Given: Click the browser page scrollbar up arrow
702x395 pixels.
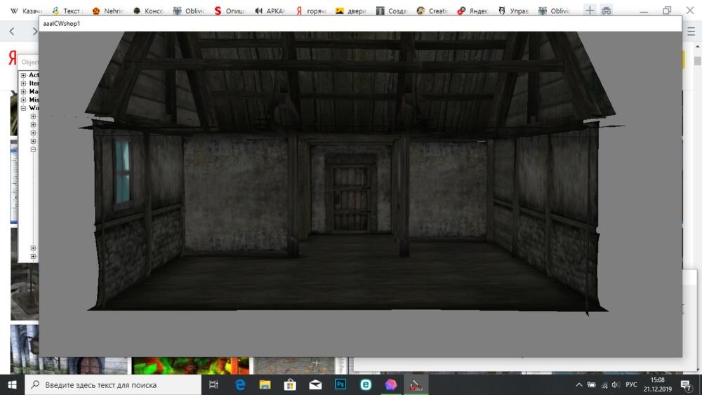Looking at the screenshot, I should 698,46.
